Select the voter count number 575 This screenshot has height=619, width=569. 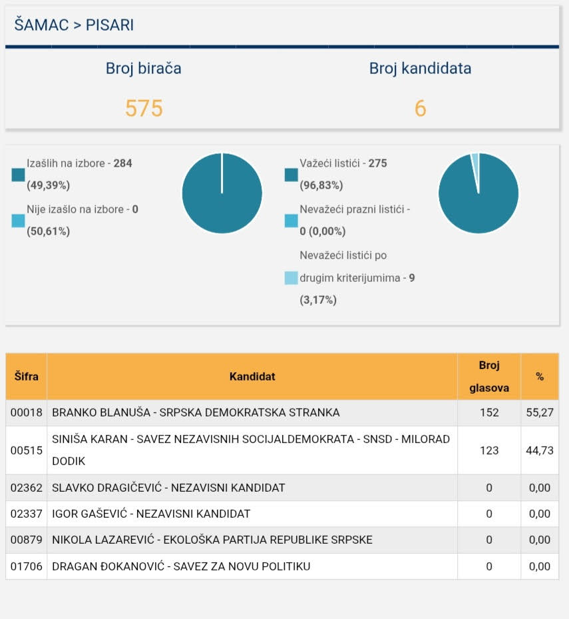point(144,108)
